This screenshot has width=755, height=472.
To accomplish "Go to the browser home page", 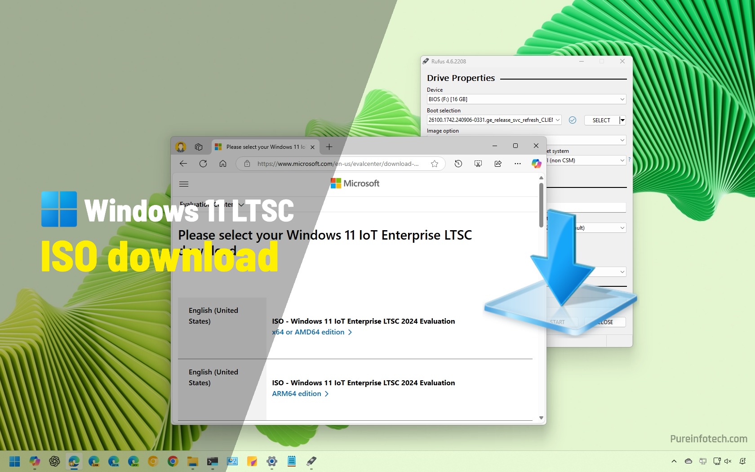I will pyautogui.click(x=222, y=164).
